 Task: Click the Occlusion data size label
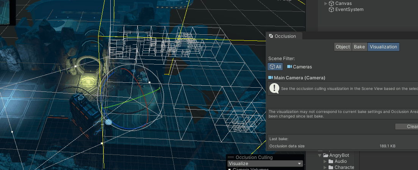click(x=287, y=146)
